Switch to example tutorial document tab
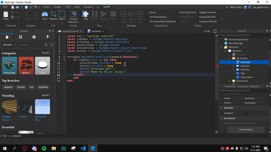The image size is (271, 152). point(70,31)
